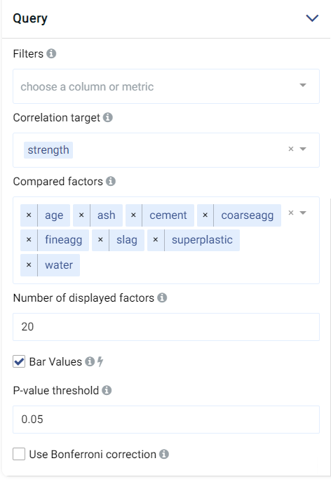The width and height of the screenshot is (331, 482).
Task: Click the lightning bolt icon beside Bar Values
Action: coord(100,361)
